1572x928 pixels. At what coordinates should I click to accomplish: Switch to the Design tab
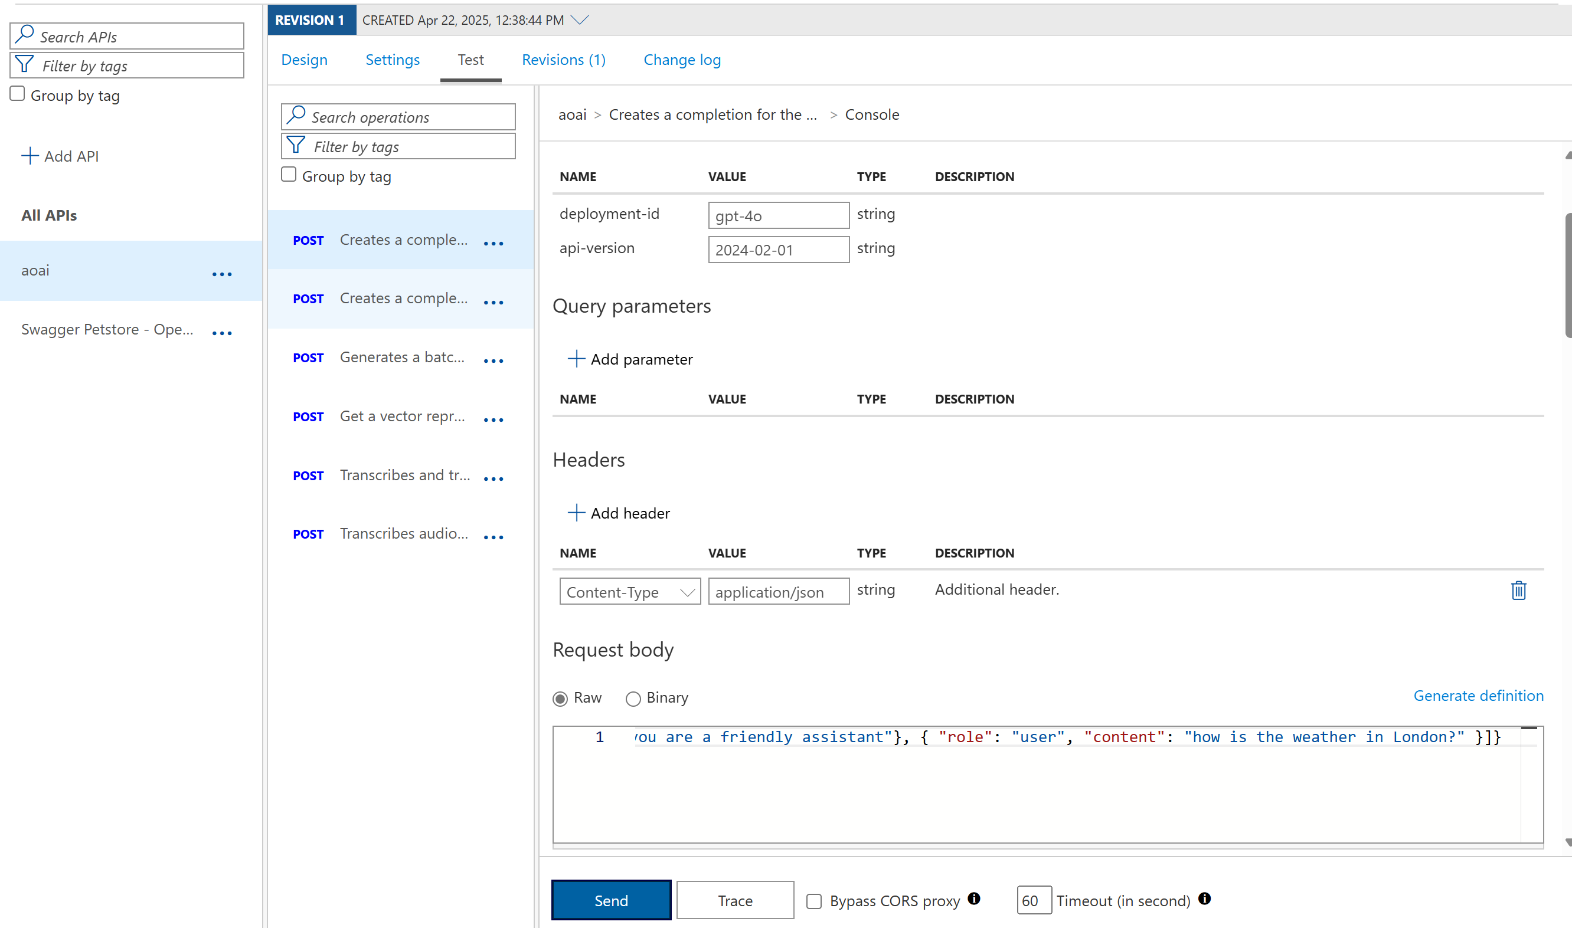click(304, 60)
